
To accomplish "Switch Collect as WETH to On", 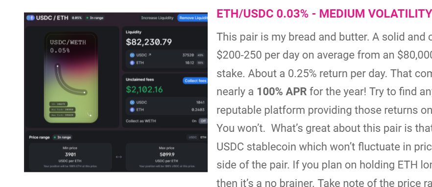I will point(194,121).
